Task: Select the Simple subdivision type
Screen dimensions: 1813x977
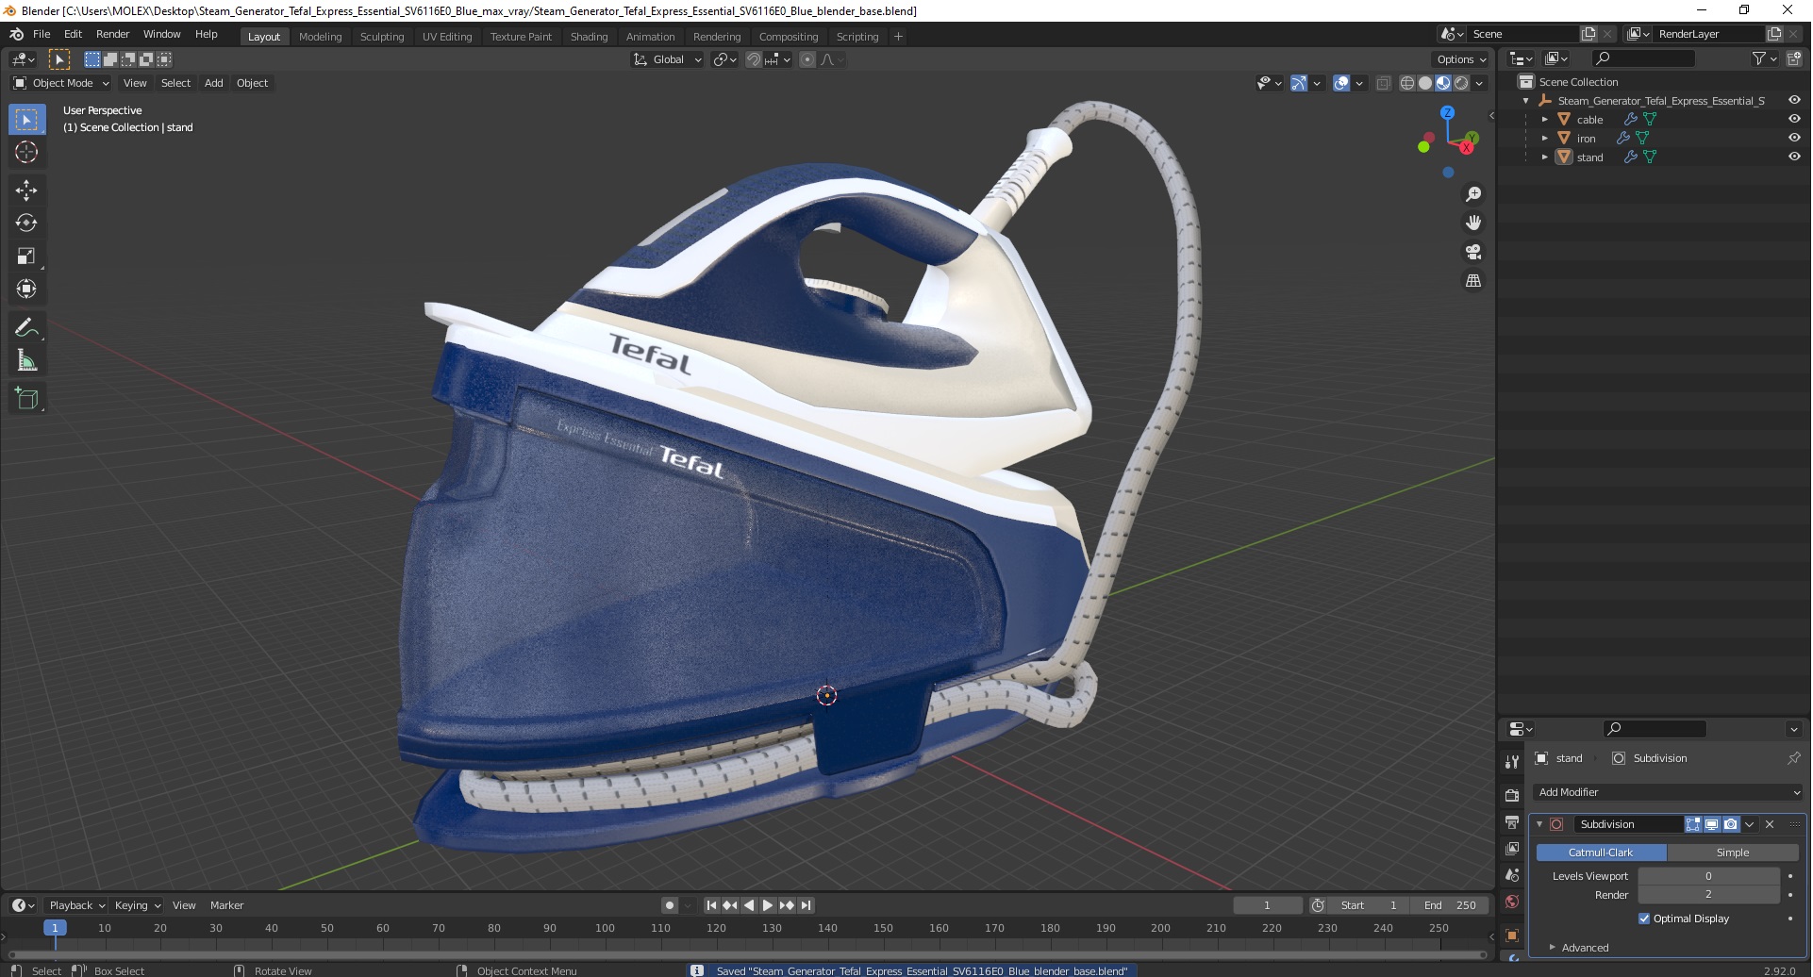Action: tap(1733, 853)
